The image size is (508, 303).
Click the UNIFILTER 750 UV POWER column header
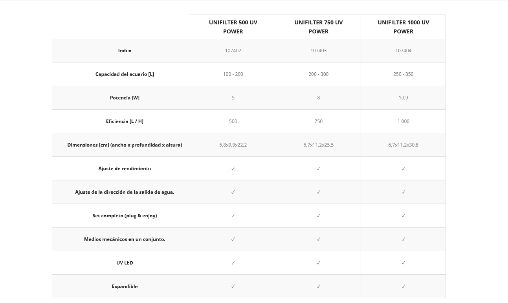(318, 27)
